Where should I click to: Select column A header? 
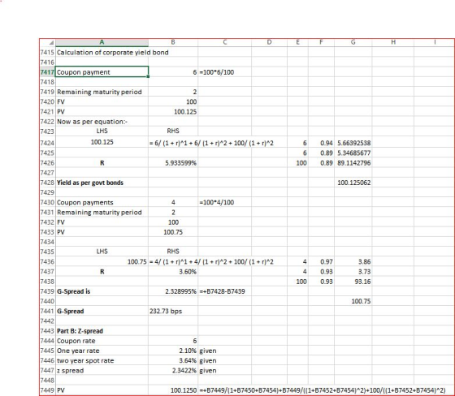pyautogui.click(x=102, y=42)
